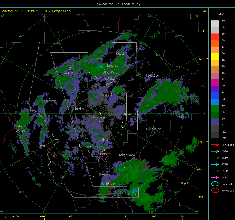Click the Banff town label
Viewport: 235px width, 220px height.
pyautogui.click(x=43, y=146)
